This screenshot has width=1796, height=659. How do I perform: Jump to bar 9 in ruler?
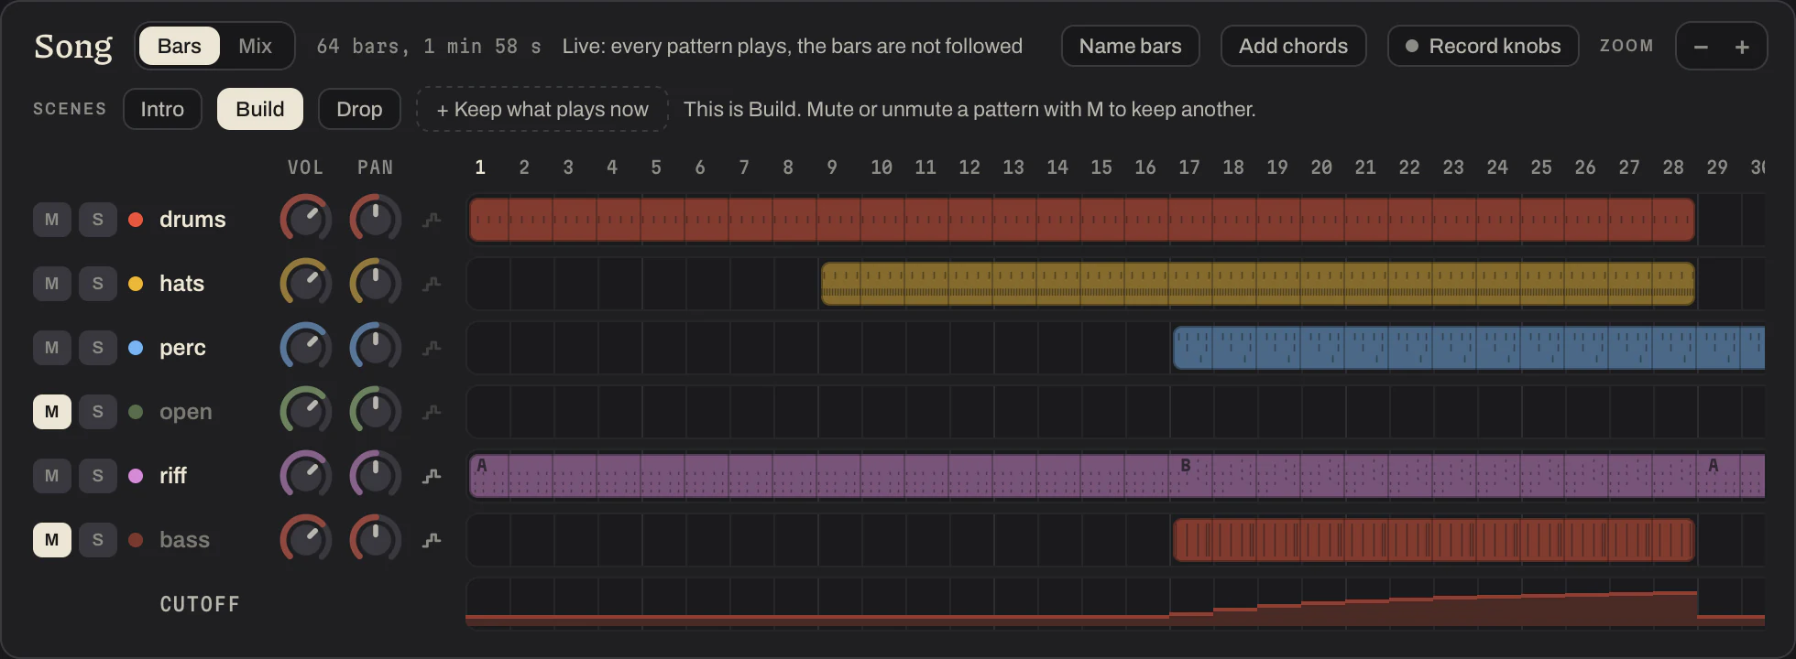(832, 167)
